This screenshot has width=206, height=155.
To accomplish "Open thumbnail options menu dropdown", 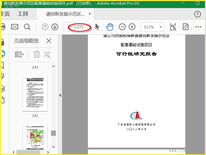I will coord(20,54).
